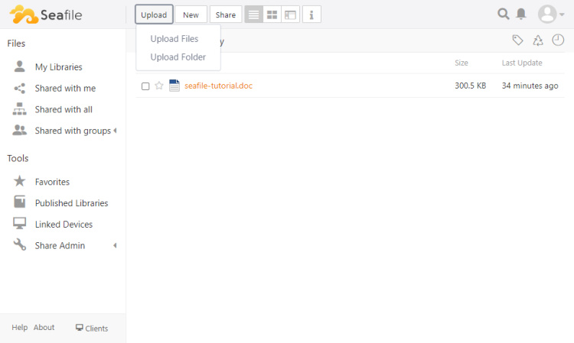Choose Upload Files from menu
Image resolution: width=574 pixels, height=343 pixels.
pyautogui.click(x=174, y=39)
